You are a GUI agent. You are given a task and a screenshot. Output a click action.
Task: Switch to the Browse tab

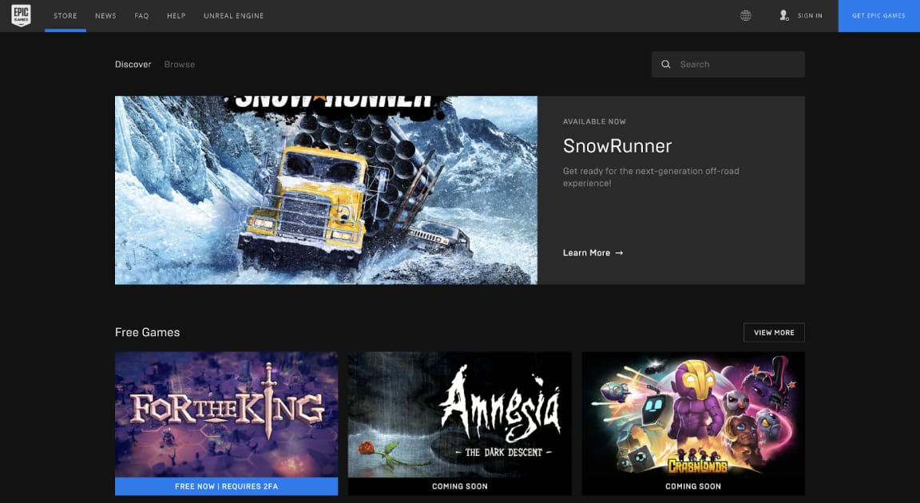(180, 65)
